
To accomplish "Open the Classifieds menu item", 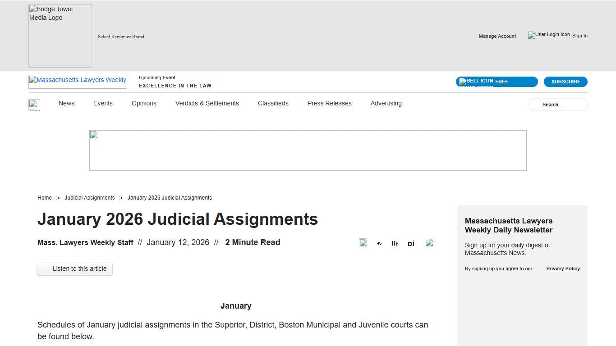I will coord(273,103).
